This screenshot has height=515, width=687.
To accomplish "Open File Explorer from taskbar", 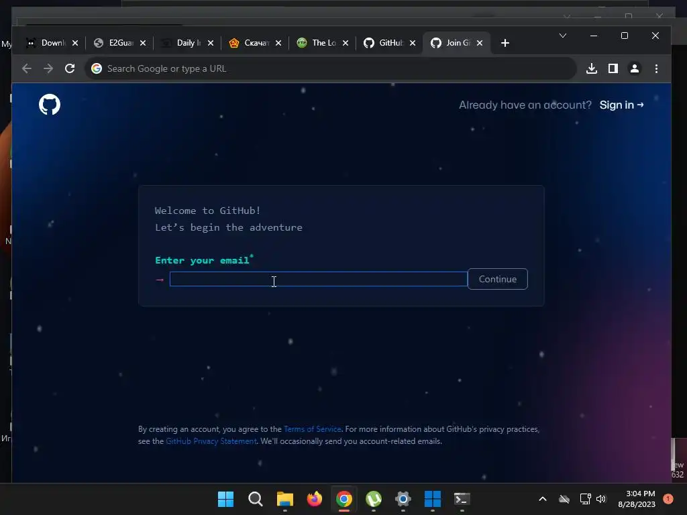I will click(284, 499).
